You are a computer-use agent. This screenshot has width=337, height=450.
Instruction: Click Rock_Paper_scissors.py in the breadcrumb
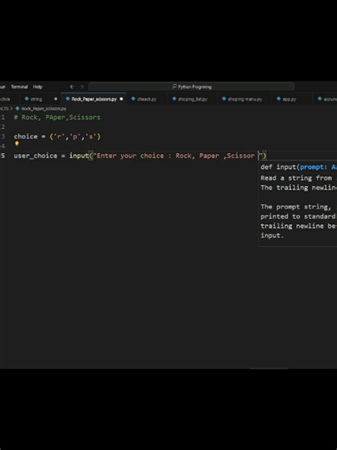coord(44,108)
